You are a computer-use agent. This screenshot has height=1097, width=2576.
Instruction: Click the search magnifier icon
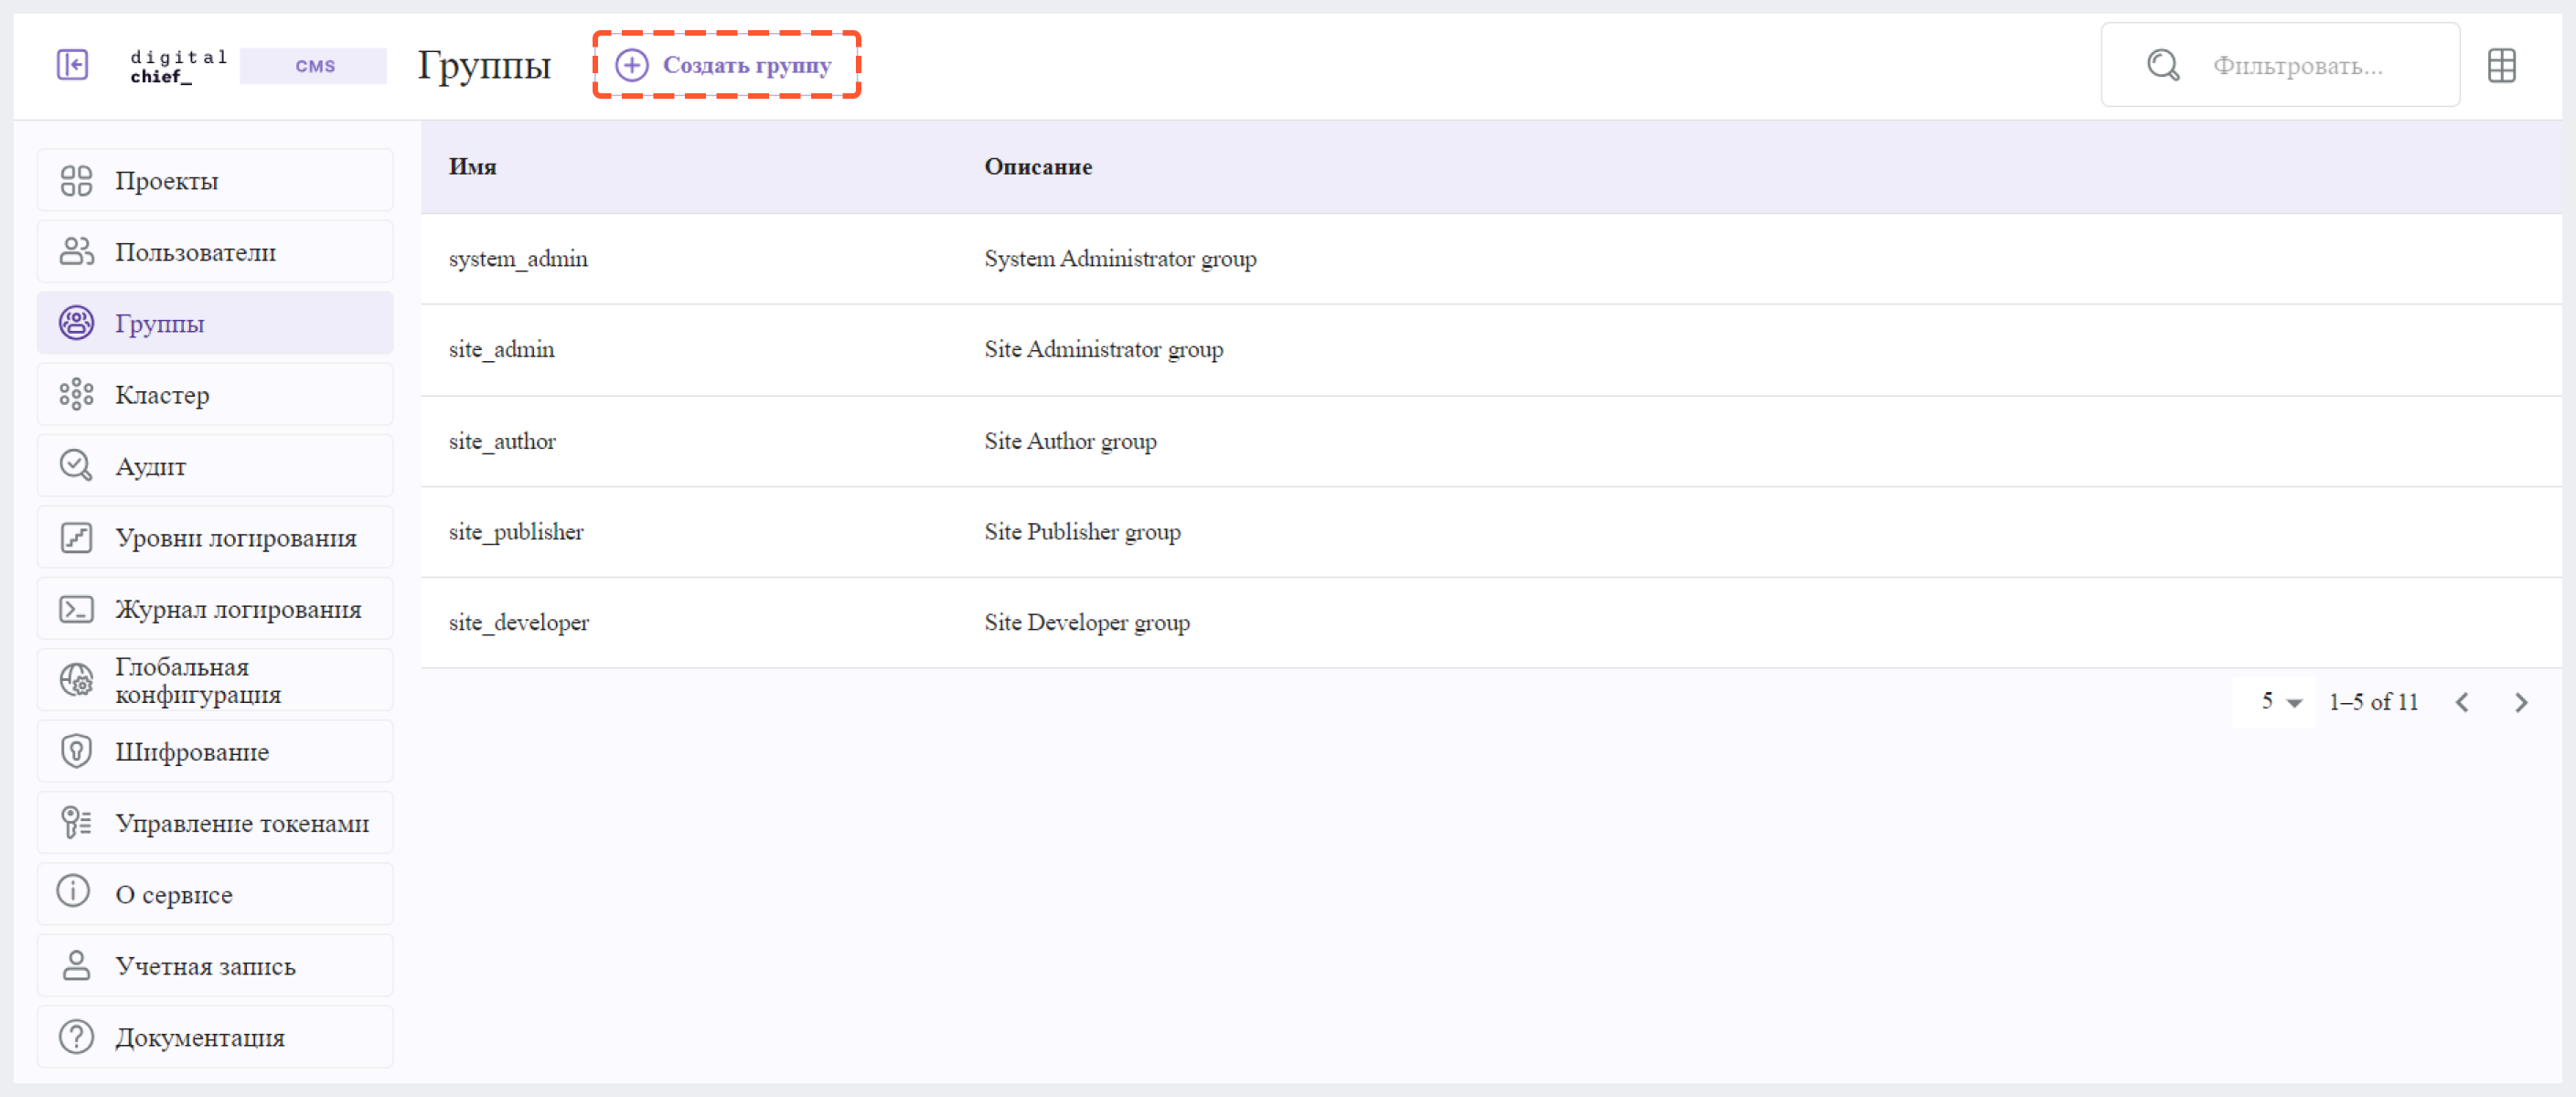tap(2163, 65)
